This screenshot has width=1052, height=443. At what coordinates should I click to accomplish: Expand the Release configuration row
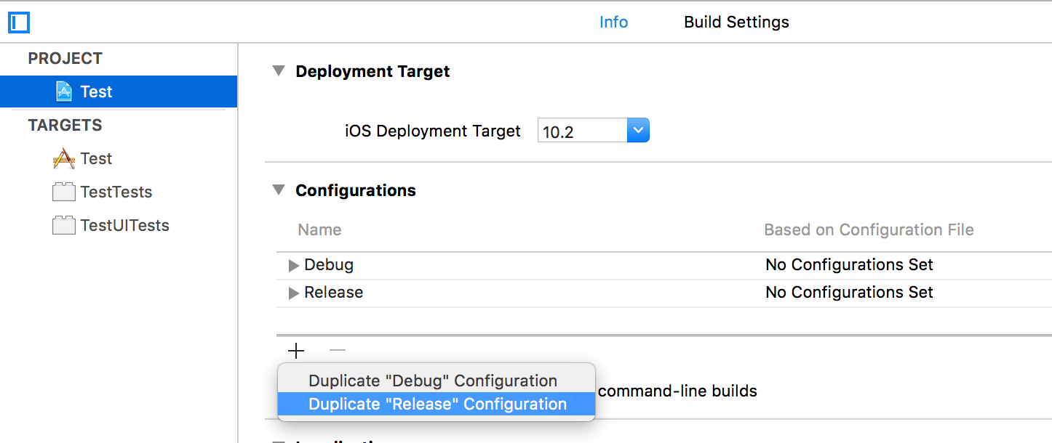click(x=293, y=292)
